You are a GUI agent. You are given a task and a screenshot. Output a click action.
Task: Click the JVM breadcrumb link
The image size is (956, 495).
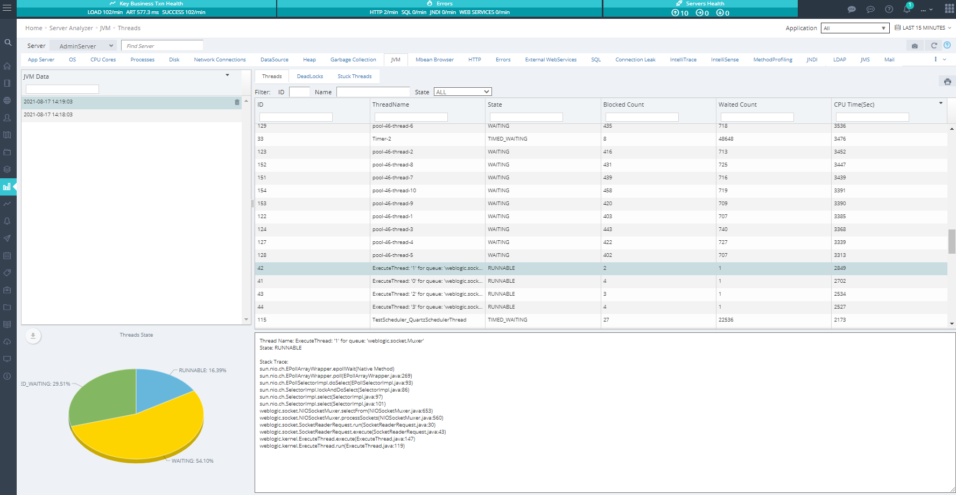(105, 28)
